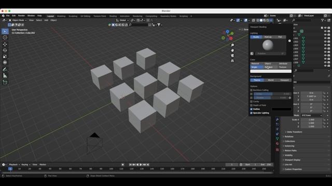Set color mode to Material

pos(257,64)
